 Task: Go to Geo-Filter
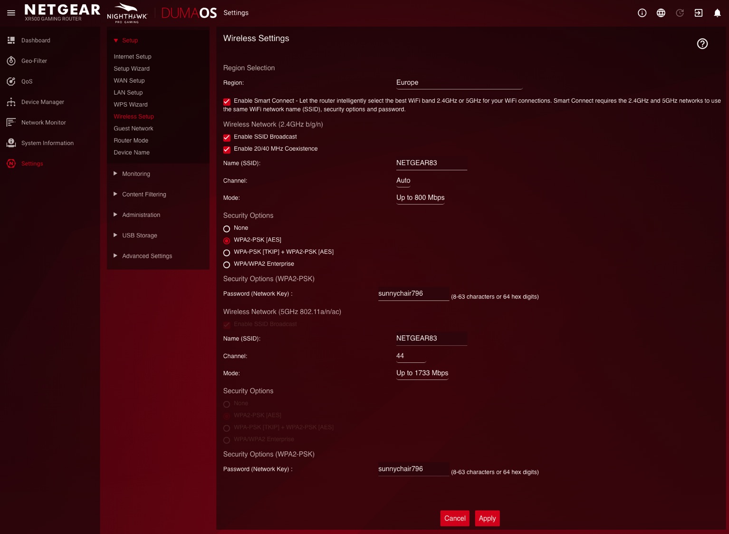34,61
